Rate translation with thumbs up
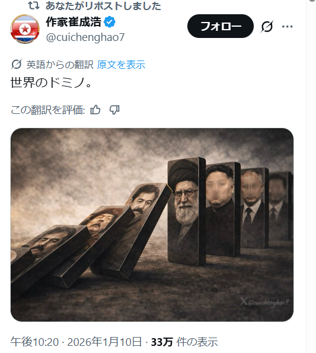Viewport: 316px width, 353px height. pyautogui.click(x=95, y=110)
